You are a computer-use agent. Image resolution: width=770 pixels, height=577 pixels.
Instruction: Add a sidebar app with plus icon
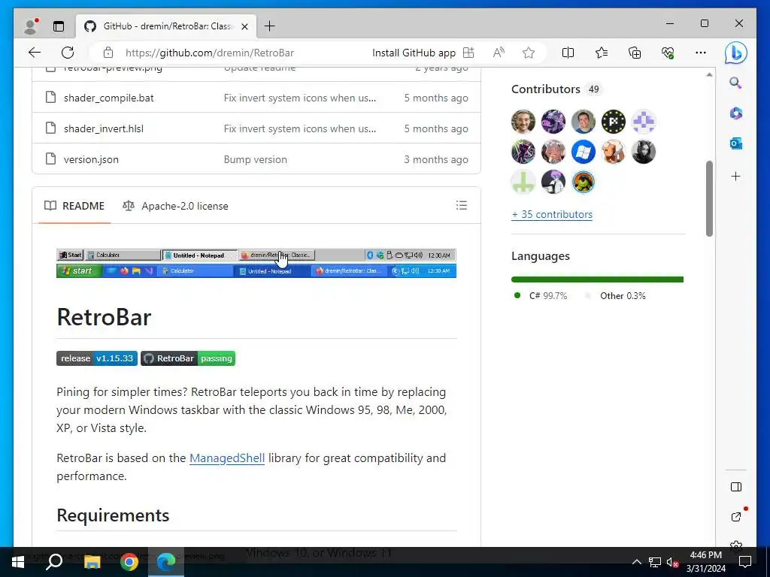pos(735,176)
